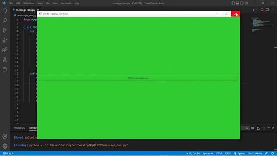The image size is (277, 156).
Task: Open feedback icon in status bar
Action: [x=267, y=153]
